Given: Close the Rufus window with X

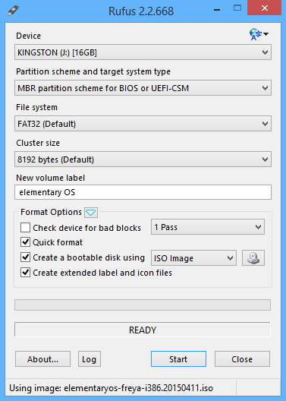Looking at the screenshot, I should point(265,8).
